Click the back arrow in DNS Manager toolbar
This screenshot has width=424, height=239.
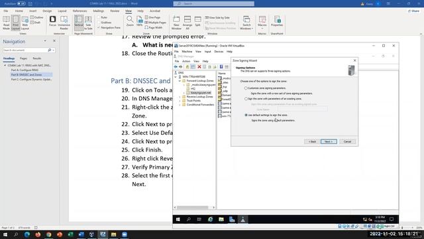[176, 66]
